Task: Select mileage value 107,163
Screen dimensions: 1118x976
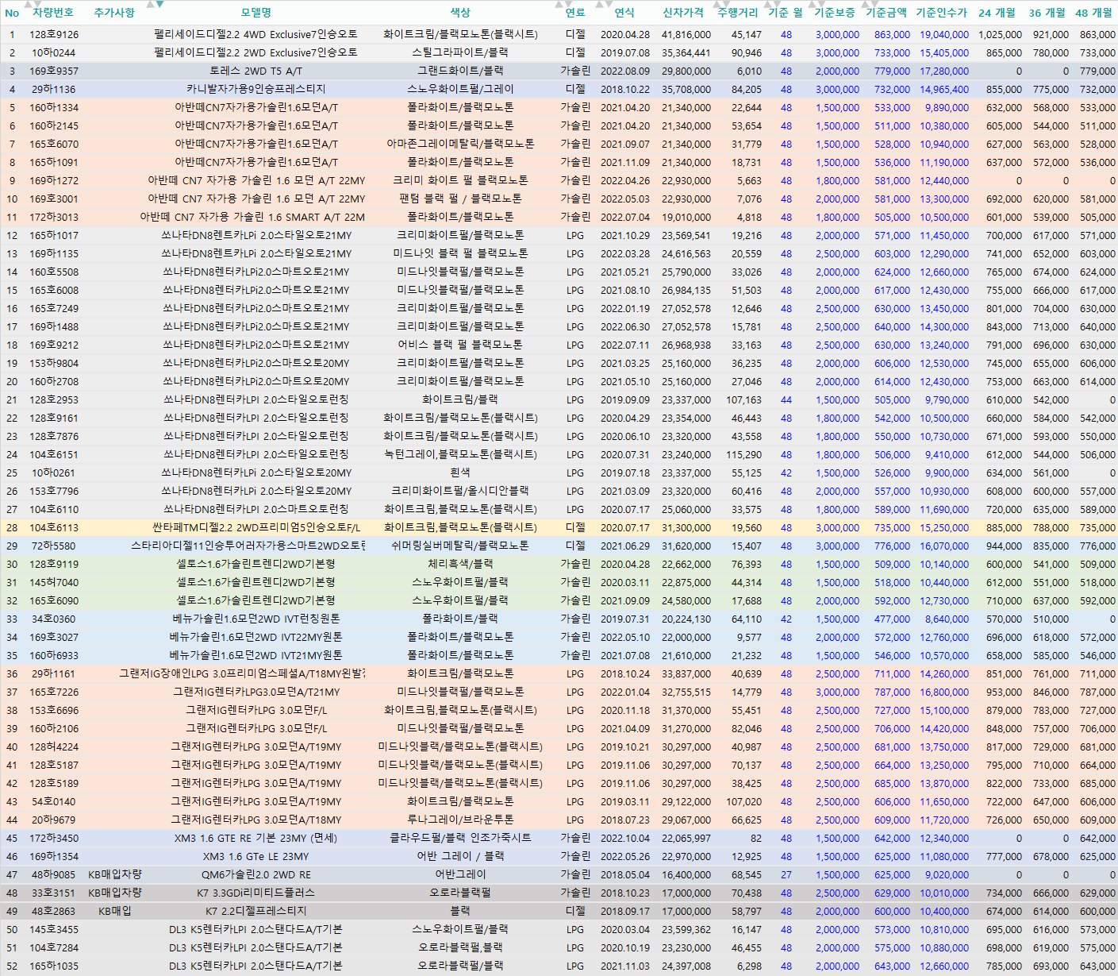Action: 744,400
